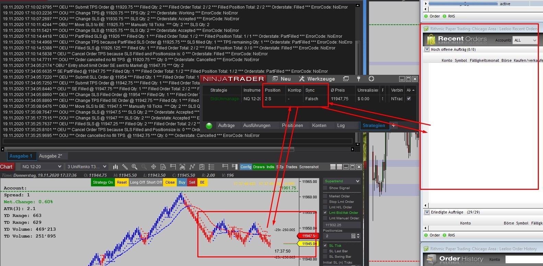Click the list view icon in chart toolbar

[211, 167]
